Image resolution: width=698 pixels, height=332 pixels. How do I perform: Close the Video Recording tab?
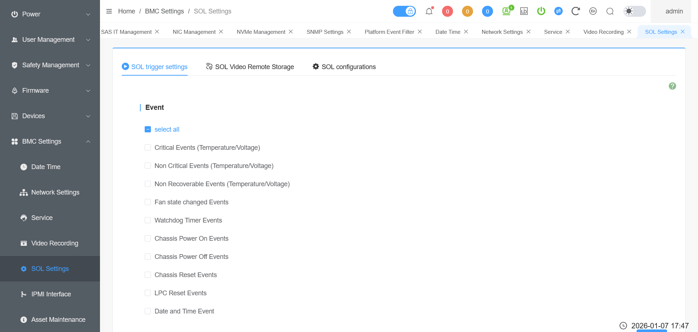point(629,32)
